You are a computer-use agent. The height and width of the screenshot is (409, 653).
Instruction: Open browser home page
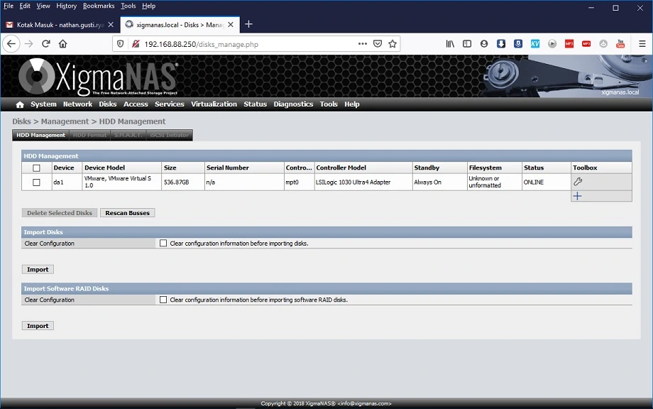tap(63, 44)
